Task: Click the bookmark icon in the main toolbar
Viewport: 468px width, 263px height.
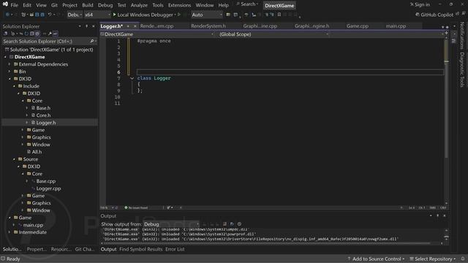Action: pos(279,15)
